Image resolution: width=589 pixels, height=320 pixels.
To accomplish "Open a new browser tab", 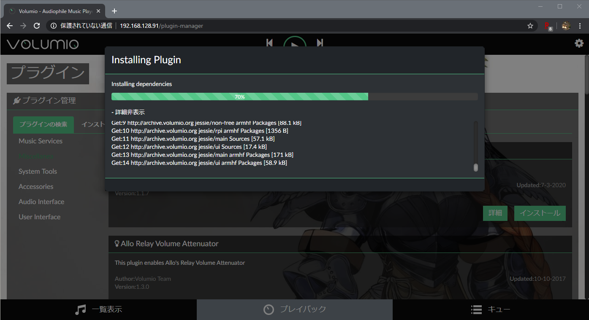I will pos(114,11).
